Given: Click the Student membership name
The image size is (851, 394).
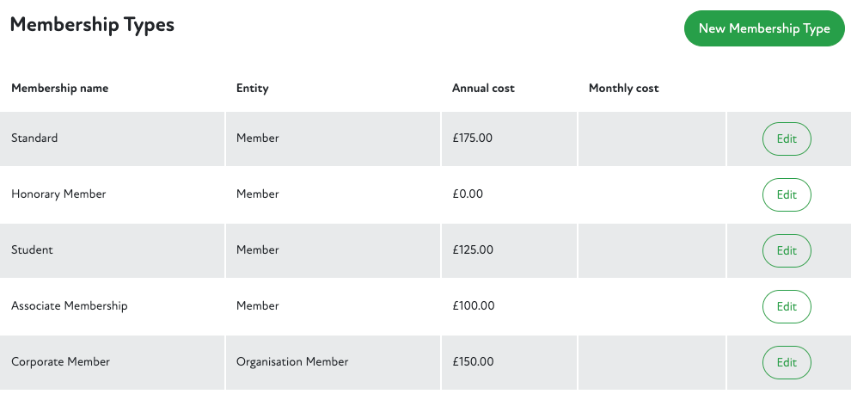Looking at the screenshot, I should point(32,249).
